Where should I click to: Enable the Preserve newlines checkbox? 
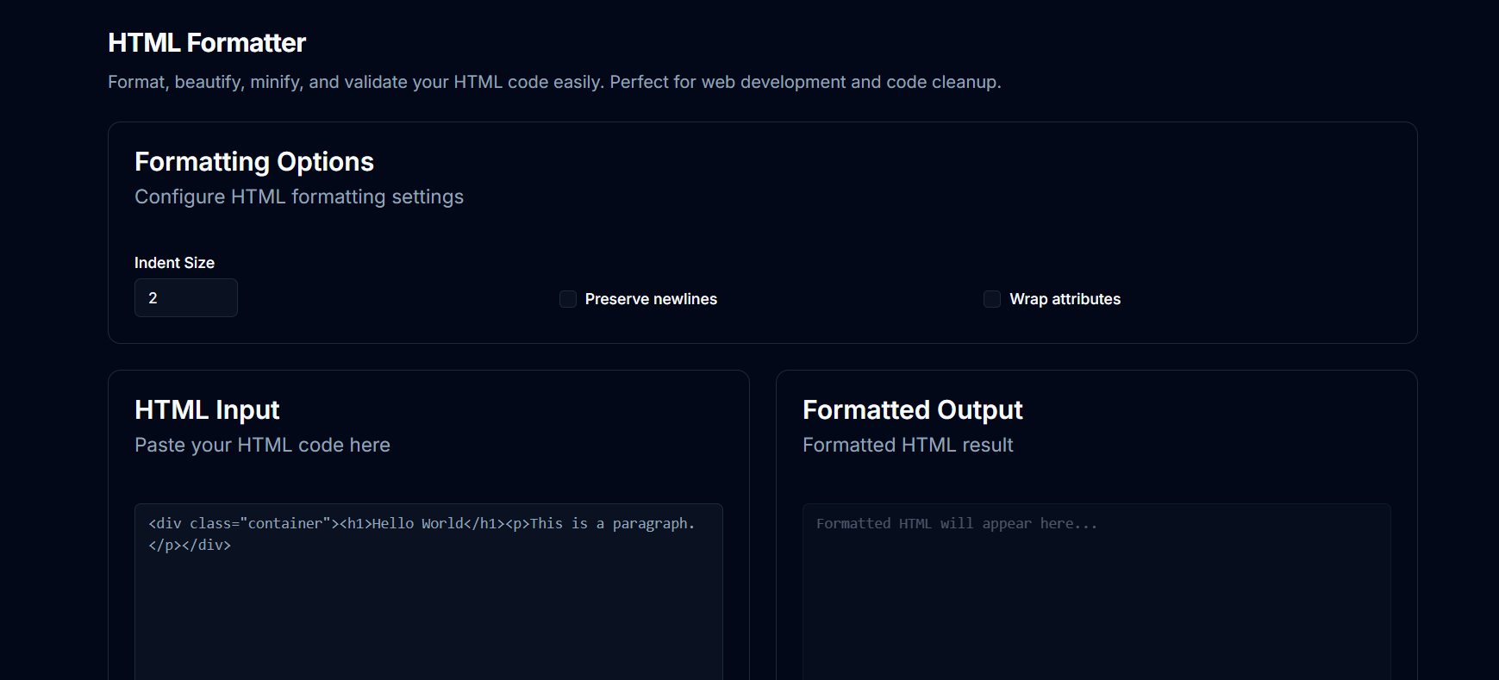point(568,299)
